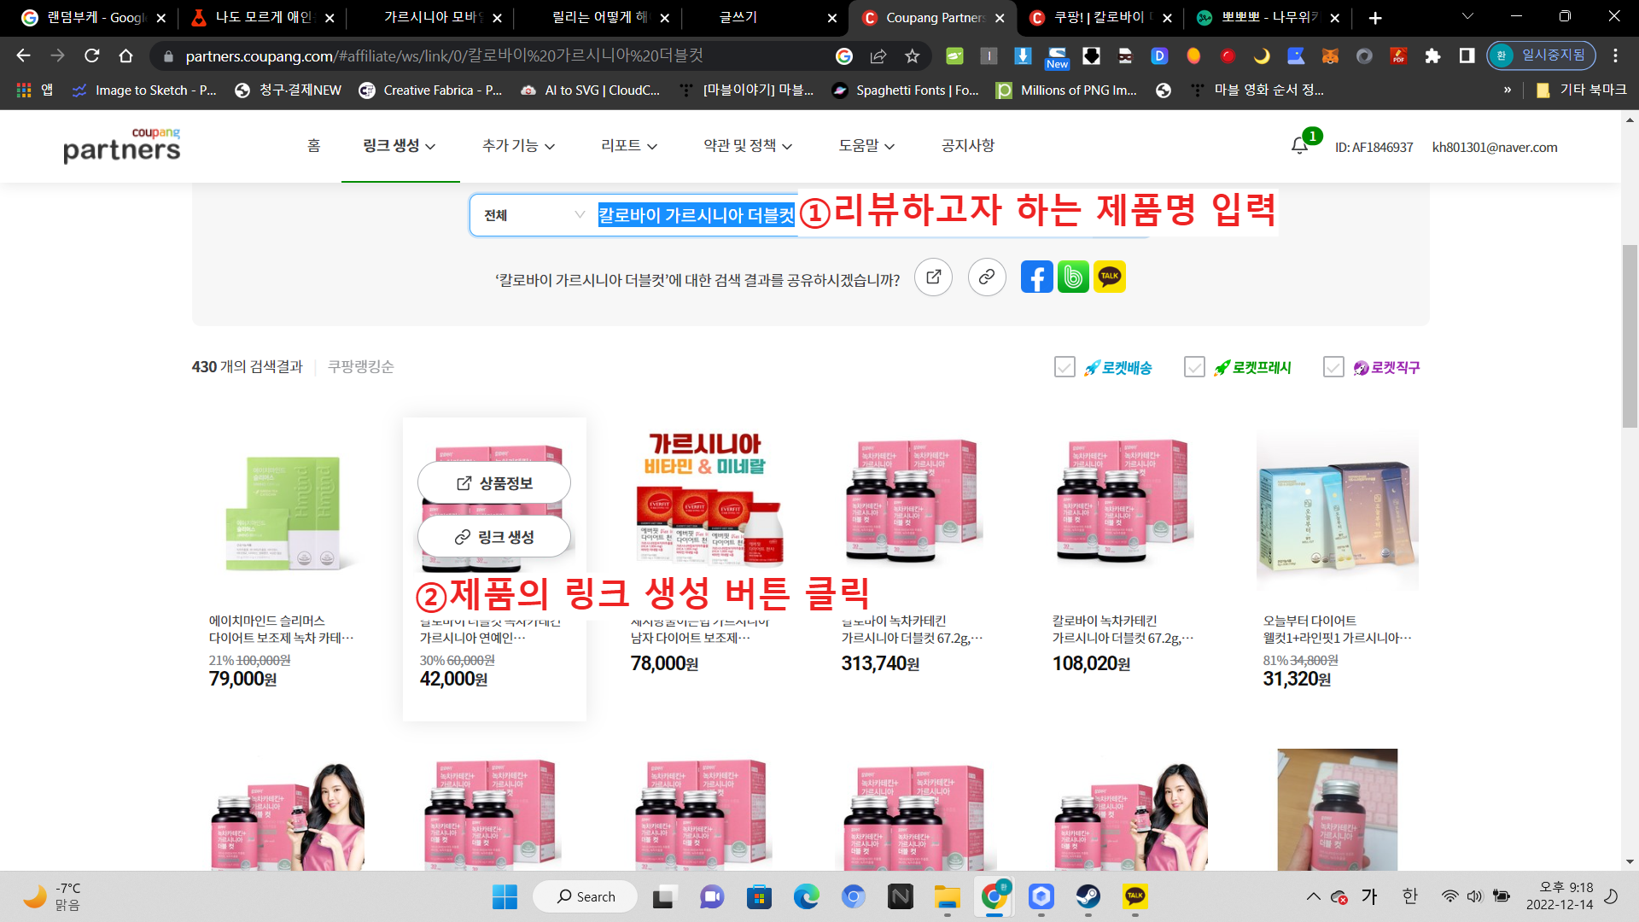Open Chrome three-dot menu
This screenshot has width=1639, height=922.
coord(1616,55)
